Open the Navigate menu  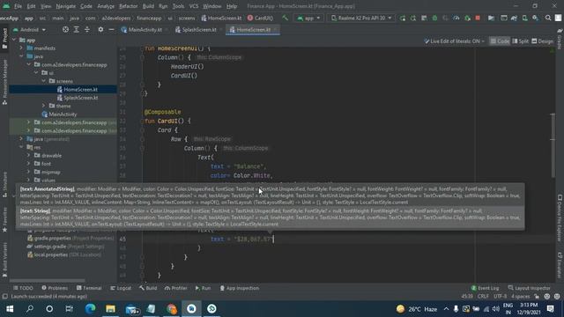pos(66,6)
